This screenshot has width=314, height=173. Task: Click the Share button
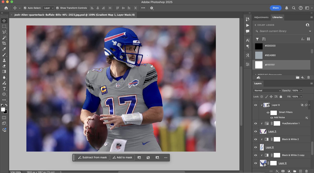point(276,8)
